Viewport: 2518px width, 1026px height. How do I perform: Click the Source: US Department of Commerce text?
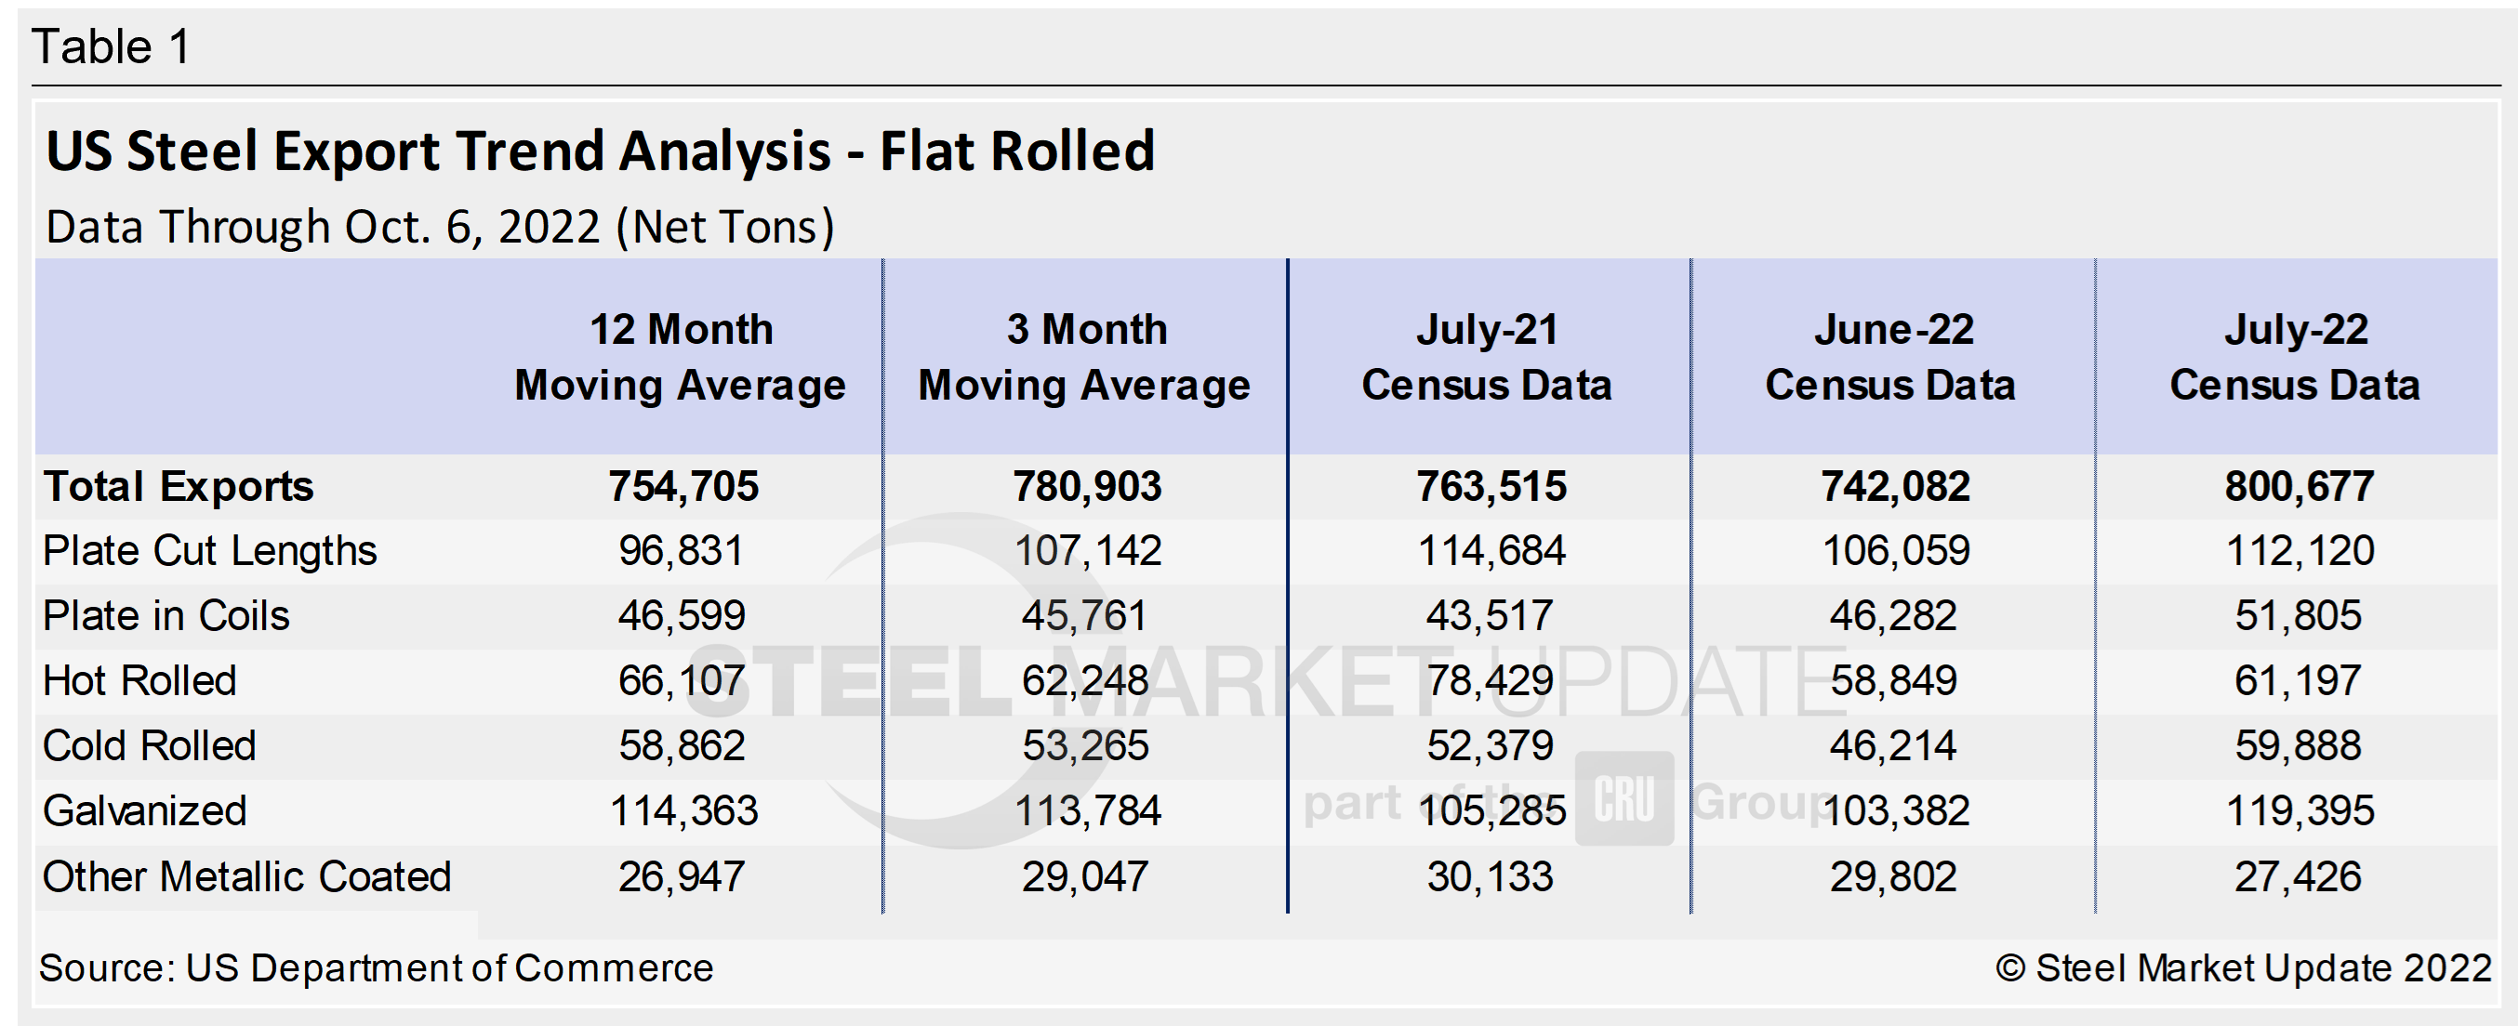point(381,968)
